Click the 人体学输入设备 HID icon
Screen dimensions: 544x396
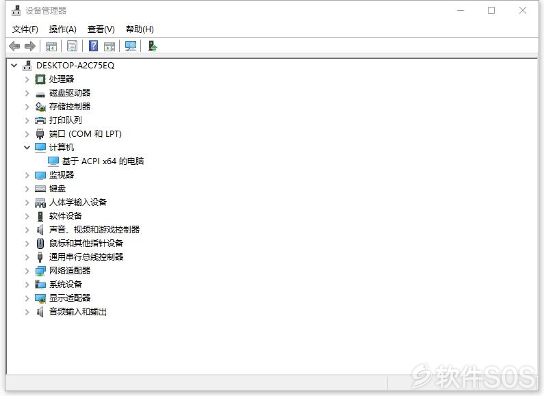[x=40, y=202]
